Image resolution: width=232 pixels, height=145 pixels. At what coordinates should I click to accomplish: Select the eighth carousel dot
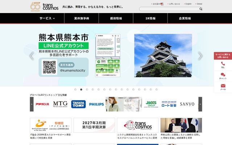116,90
